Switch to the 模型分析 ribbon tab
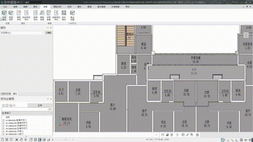The height and width of the screenshot is (142, 253). click(57, 7)
